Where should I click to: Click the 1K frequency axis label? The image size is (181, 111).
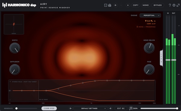click(x=91, y=103)
